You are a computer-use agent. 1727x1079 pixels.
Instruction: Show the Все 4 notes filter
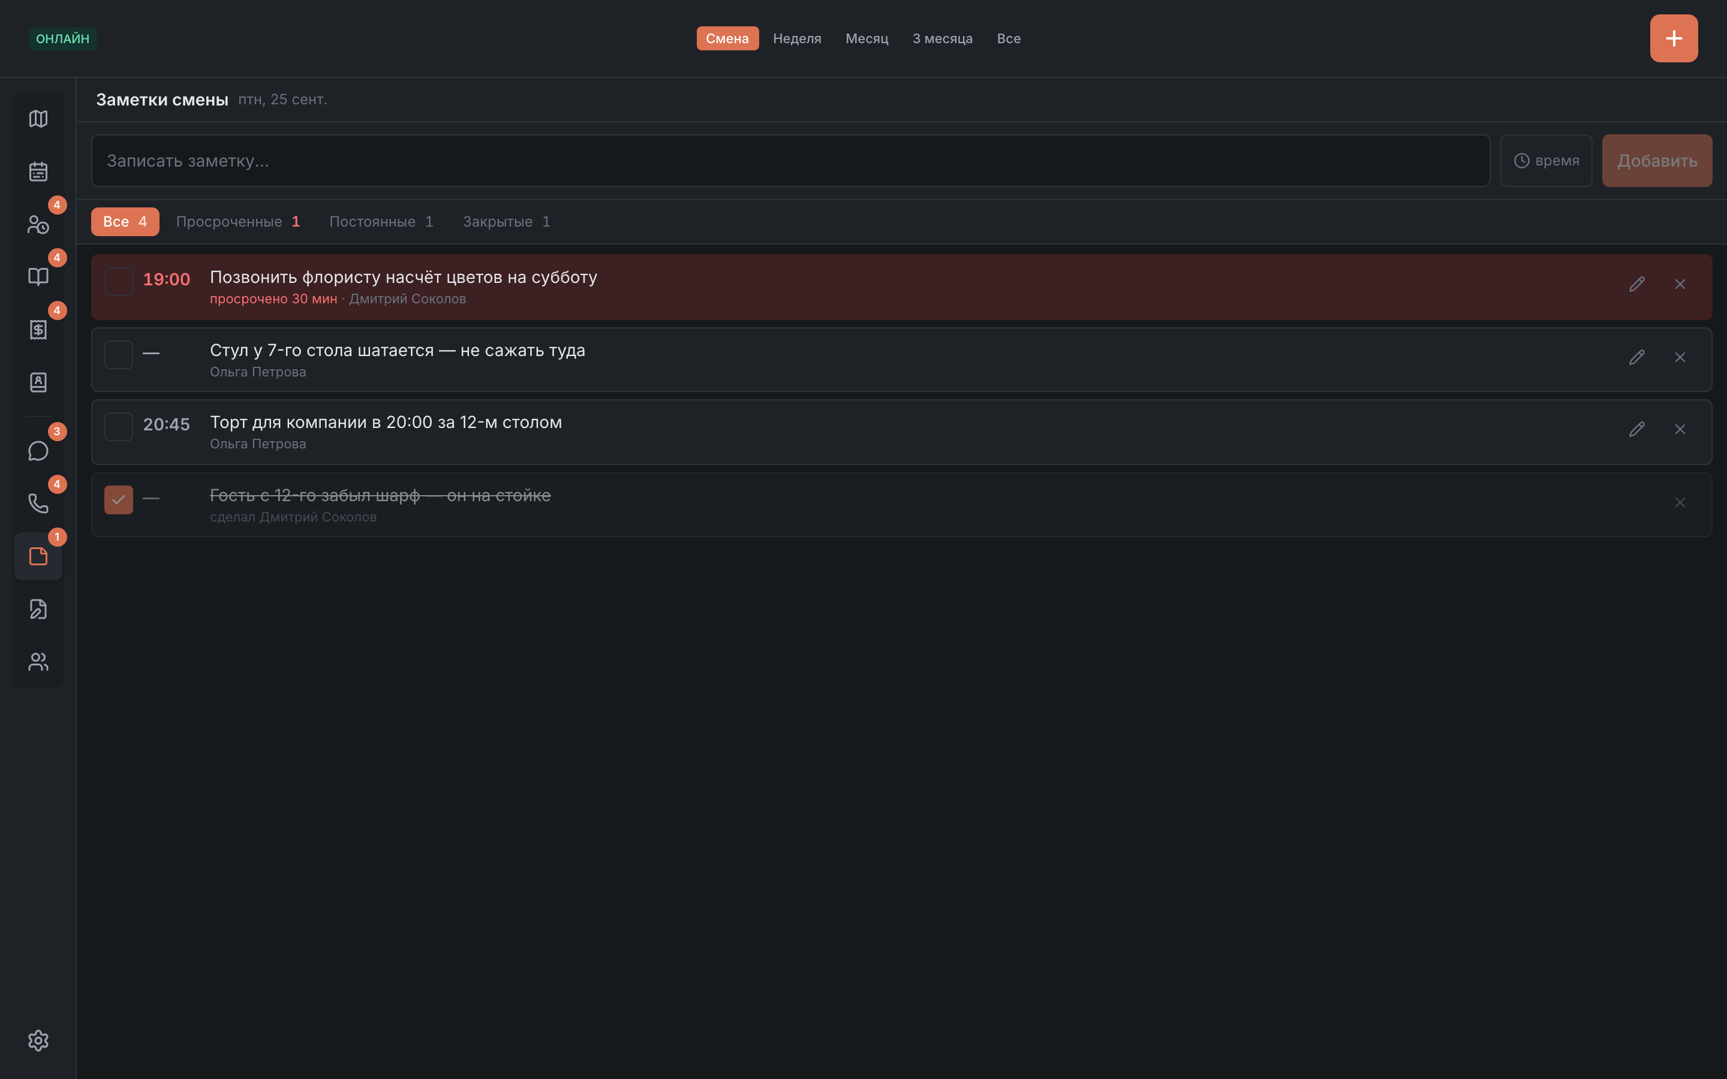(125, 222)
